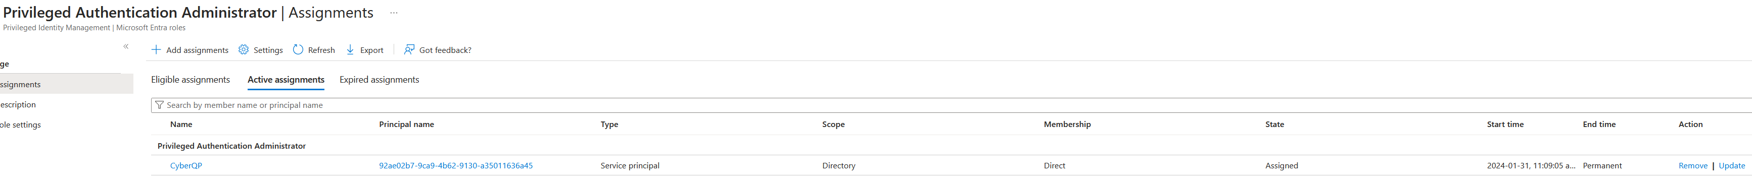Collapse the sidebar with double chevron

click(x=126, y=46)
